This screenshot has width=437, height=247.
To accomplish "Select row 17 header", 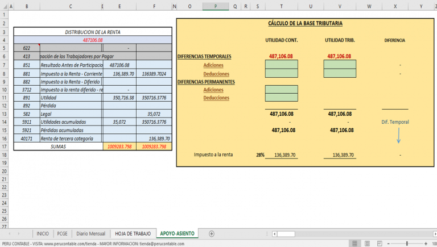I will click(4, 146).
